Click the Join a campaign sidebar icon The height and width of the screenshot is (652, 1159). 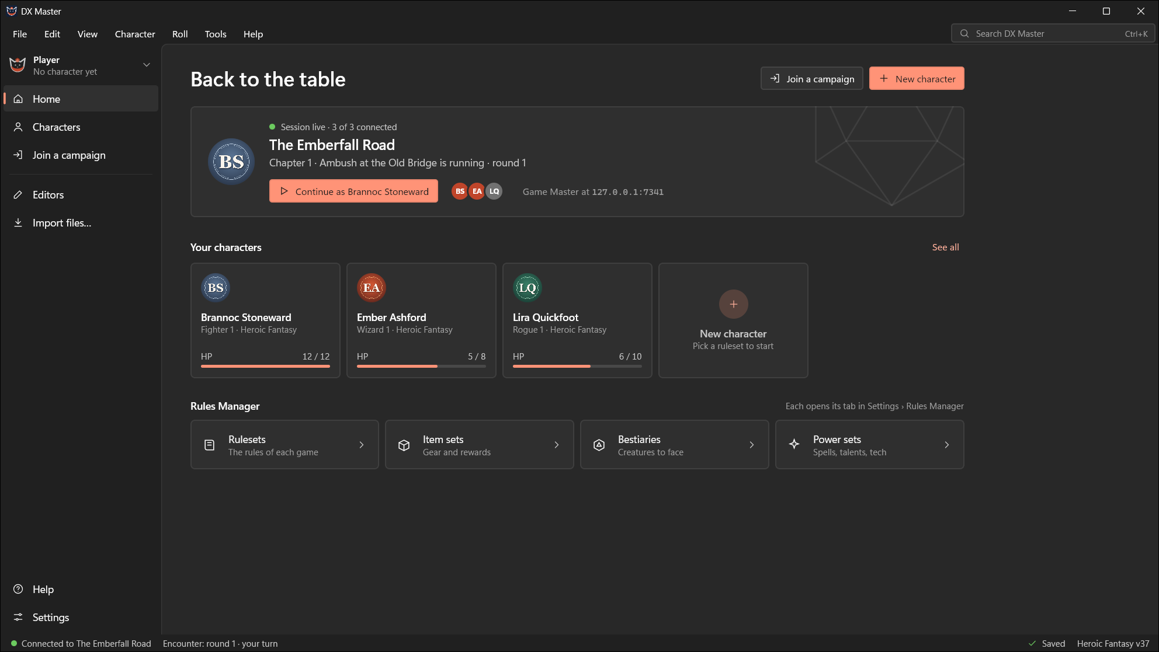pos(18,155)
